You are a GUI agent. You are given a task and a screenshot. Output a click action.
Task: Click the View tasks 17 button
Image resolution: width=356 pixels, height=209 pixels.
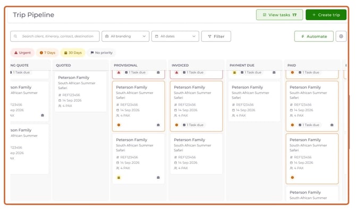279,15
